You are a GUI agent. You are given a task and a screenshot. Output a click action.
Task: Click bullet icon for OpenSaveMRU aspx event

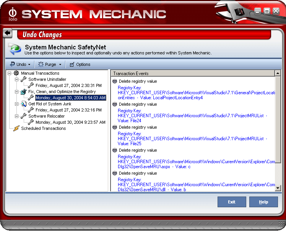(115, 150)
